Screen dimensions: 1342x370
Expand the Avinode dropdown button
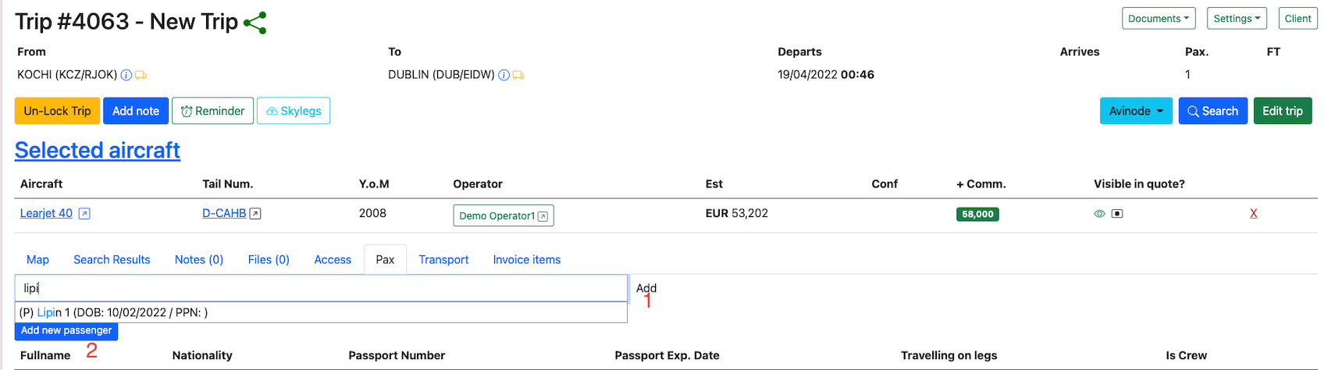click(x=1136, y=111)
